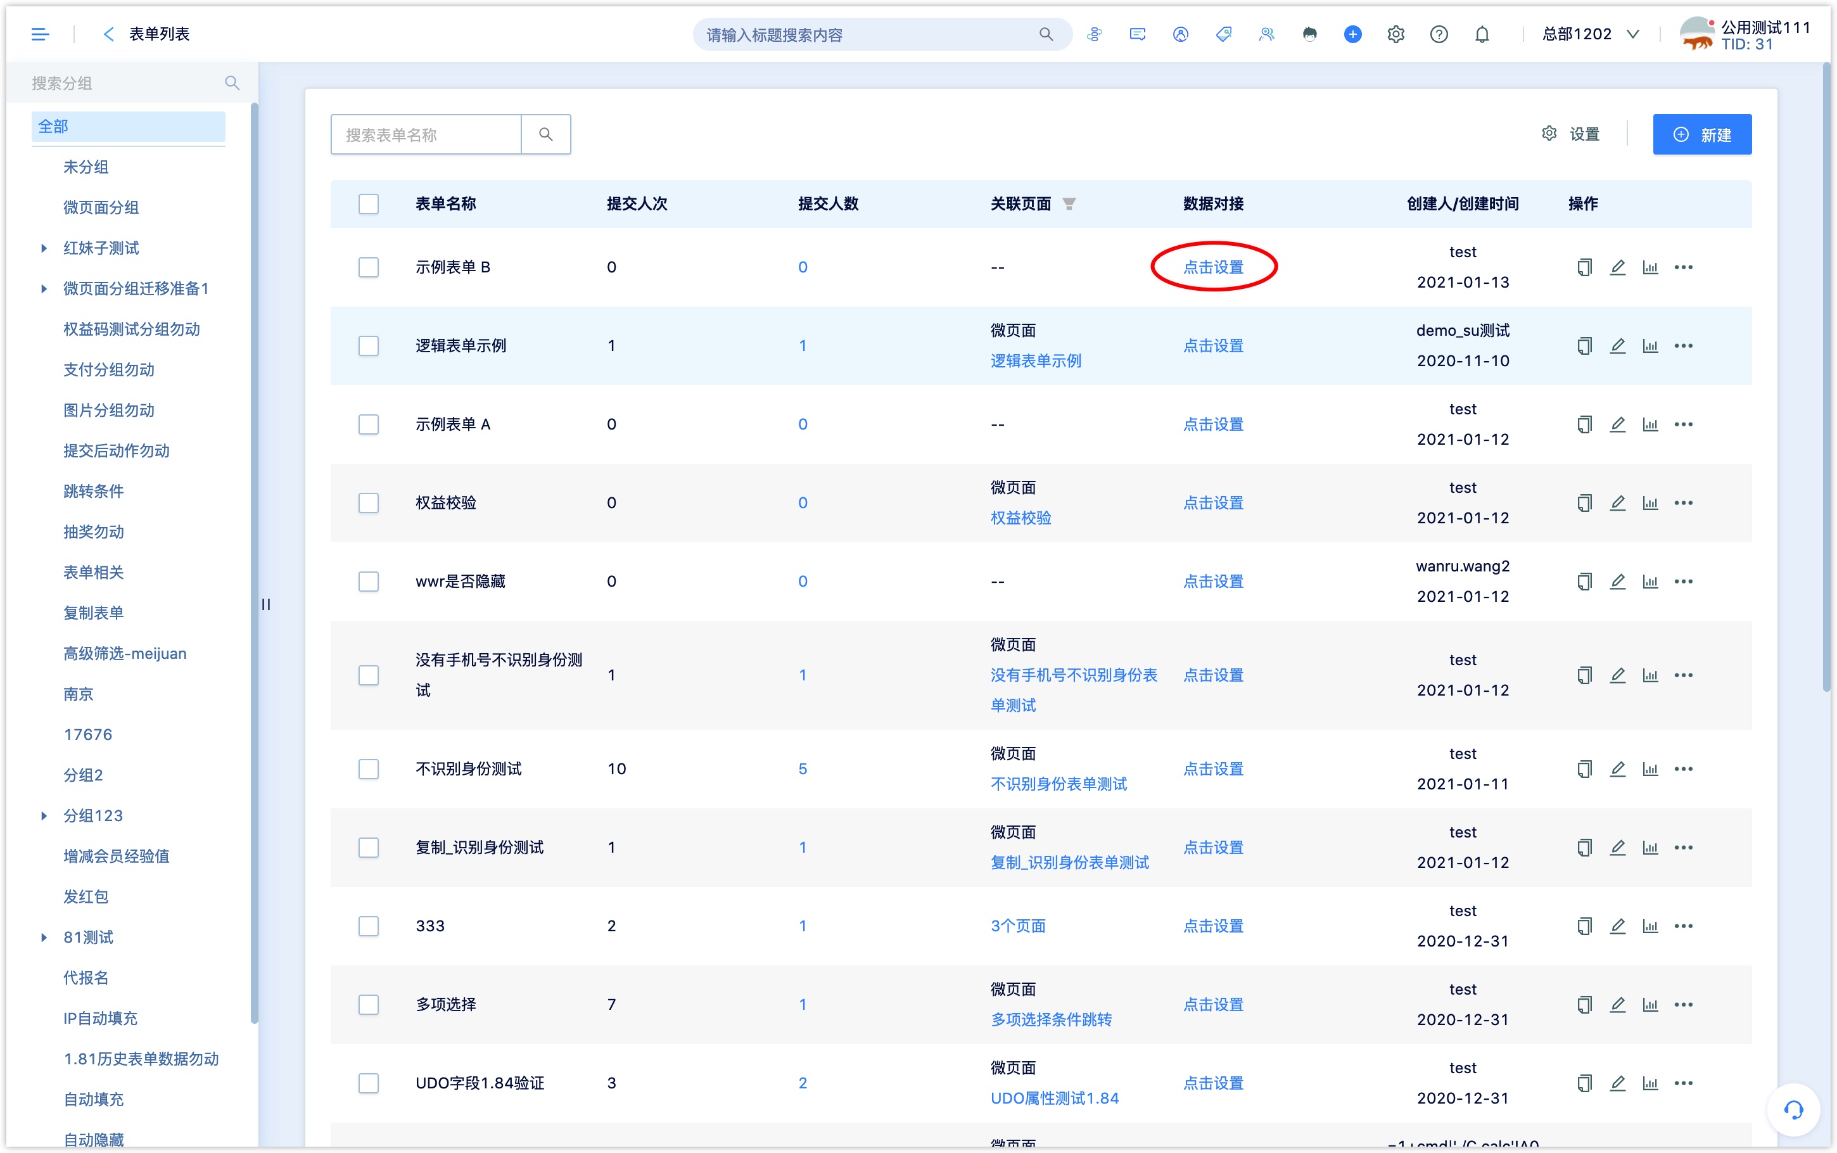Click 点击设置 for 示例表单 B
This screenshot has height=1153, width=1837.
pos(1212,267)
